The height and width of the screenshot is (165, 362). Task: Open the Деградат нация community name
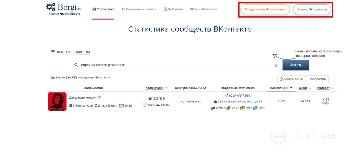83,97
